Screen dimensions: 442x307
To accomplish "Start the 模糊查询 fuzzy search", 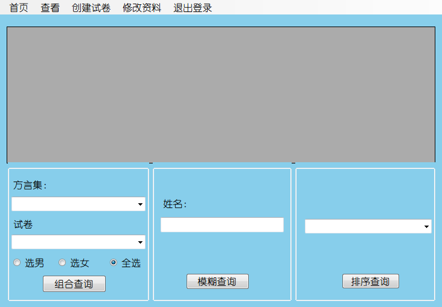I will 217,282.
